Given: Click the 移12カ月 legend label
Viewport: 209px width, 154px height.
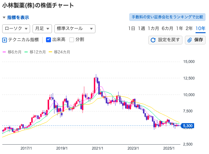Looking at the screenshot, I should (x=38, y=52).
